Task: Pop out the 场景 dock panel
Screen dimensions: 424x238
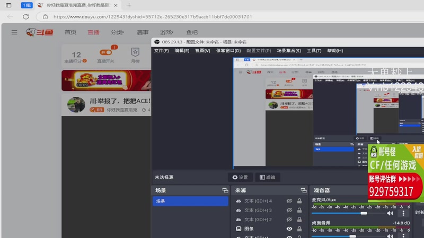Action: 225,190
